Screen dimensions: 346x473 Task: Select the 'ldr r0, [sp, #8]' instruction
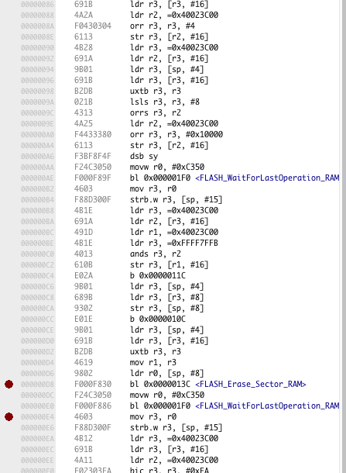[167, 374]
